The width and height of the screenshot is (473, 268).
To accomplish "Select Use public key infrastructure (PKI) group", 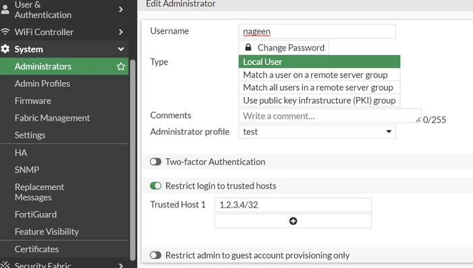I will point(319,100).
